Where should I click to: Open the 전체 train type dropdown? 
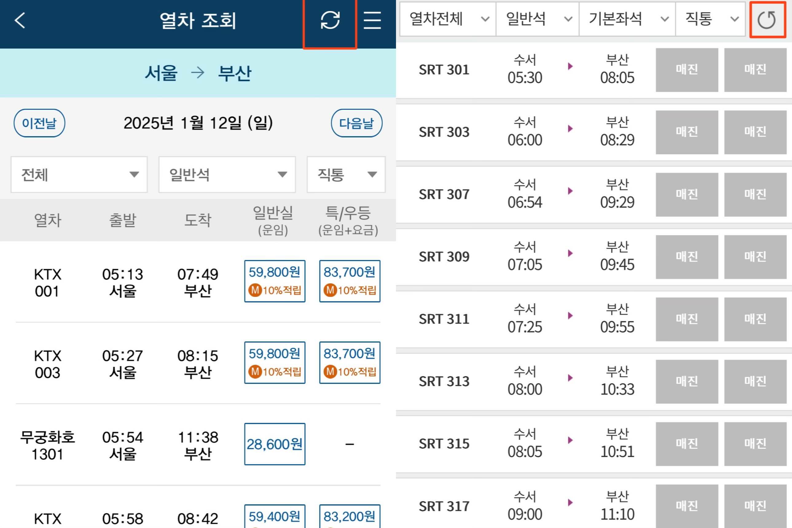pos(79,175)
